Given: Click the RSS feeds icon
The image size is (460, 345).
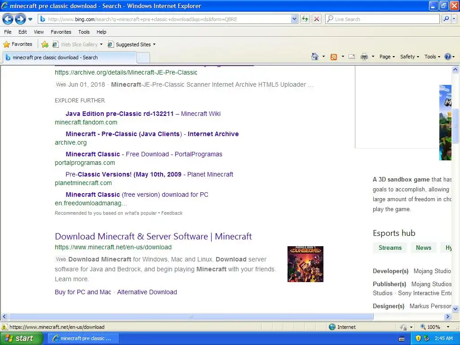Looking at the screenshot, I should [x=334, y=57].
